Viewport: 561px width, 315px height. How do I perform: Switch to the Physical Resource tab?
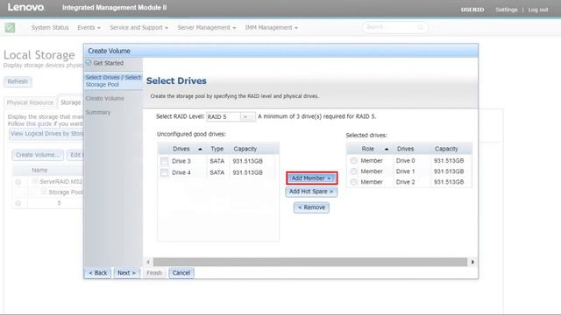coord(30,102)
